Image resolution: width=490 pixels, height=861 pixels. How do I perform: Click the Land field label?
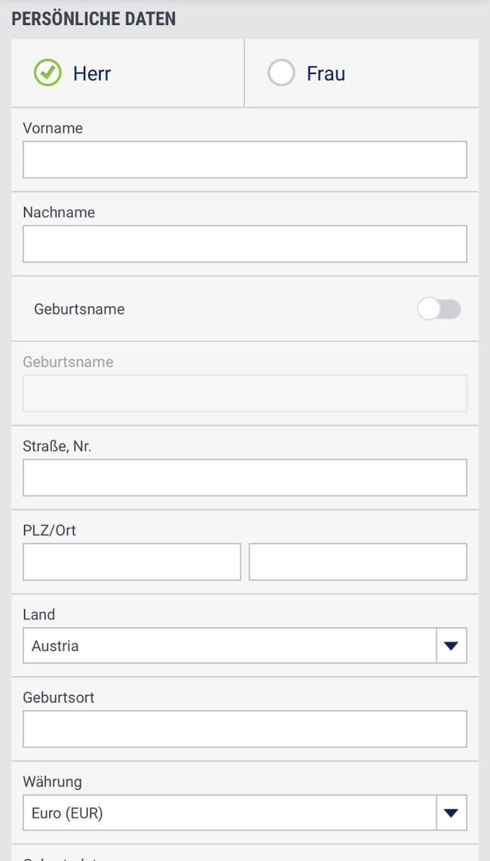tap(39, 614)
